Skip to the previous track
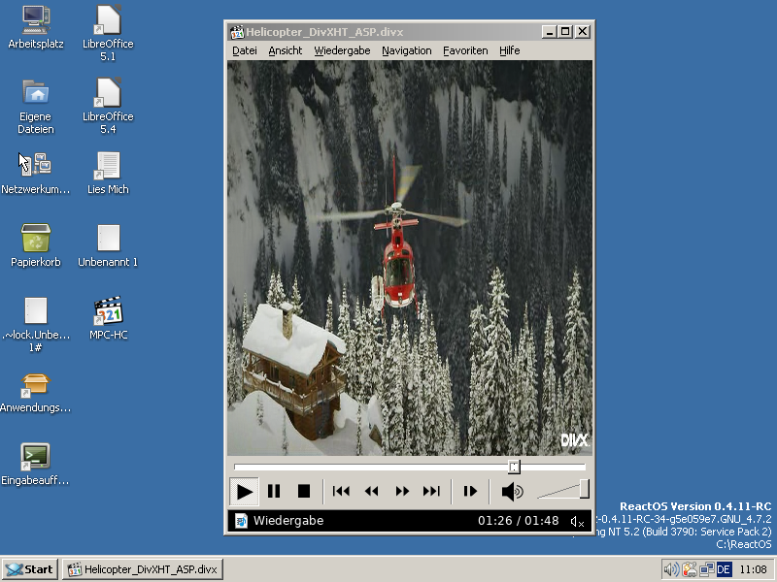 [x=341, y=492]
